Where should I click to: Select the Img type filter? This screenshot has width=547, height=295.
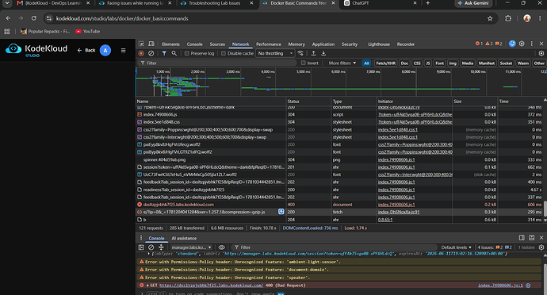click(x=453, y=63)
